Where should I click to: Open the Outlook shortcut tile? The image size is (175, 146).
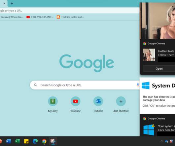(x=98, y=104)
